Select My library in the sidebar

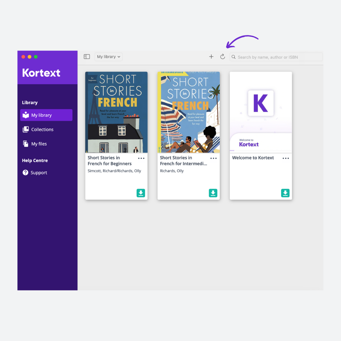tap(46, 115)
